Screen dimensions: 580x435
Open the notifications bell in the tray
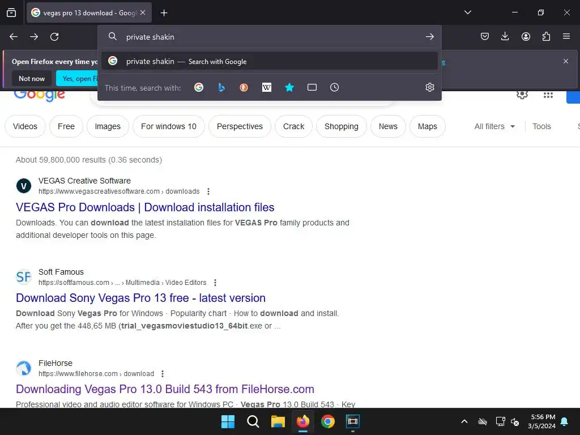(565, 421)
